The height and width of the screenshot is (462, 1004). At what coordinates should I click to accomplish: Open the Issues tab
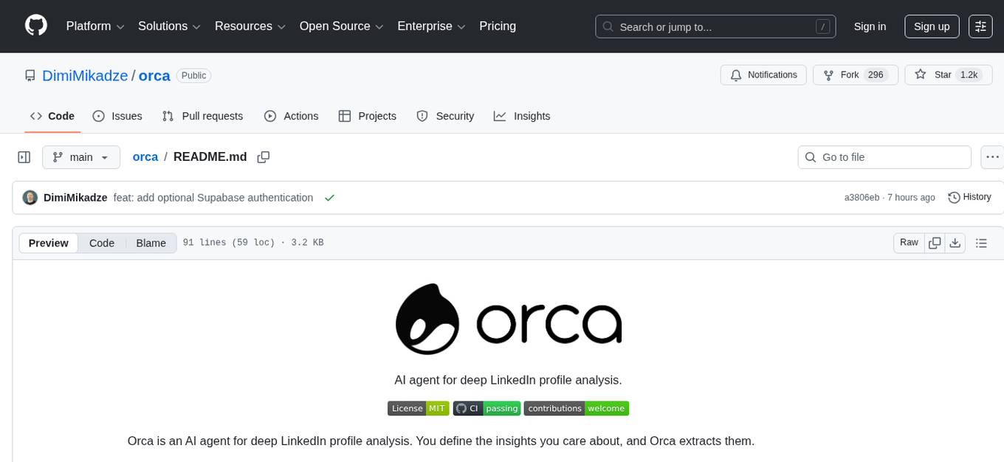point(117,116)
